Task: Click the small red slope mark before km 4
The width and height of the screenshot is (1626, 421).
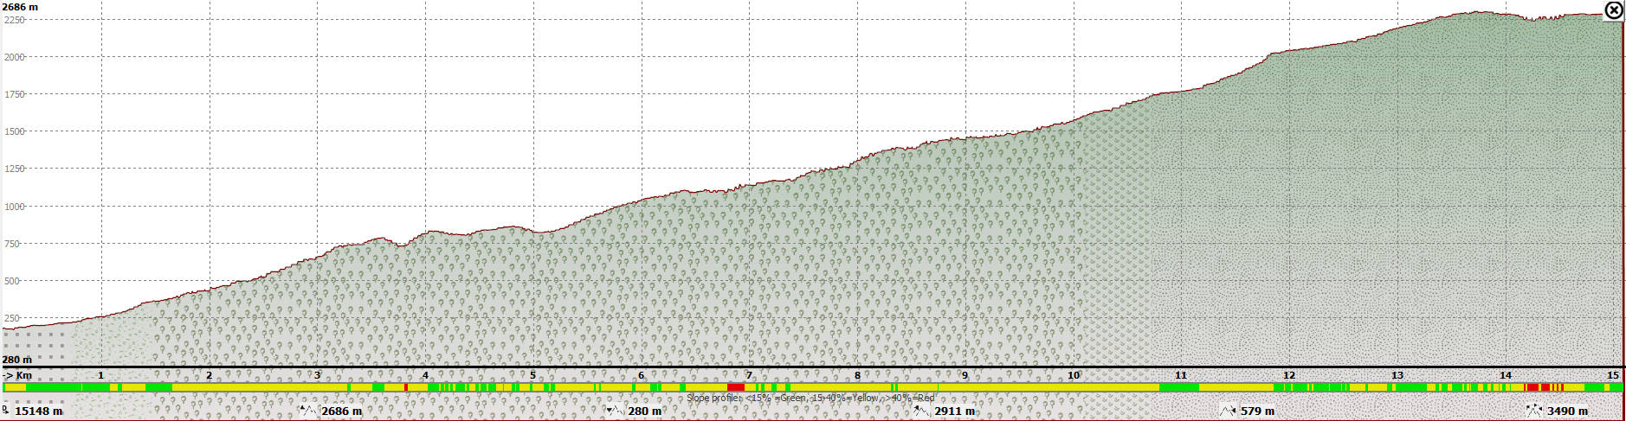Action: click(406, 387)
